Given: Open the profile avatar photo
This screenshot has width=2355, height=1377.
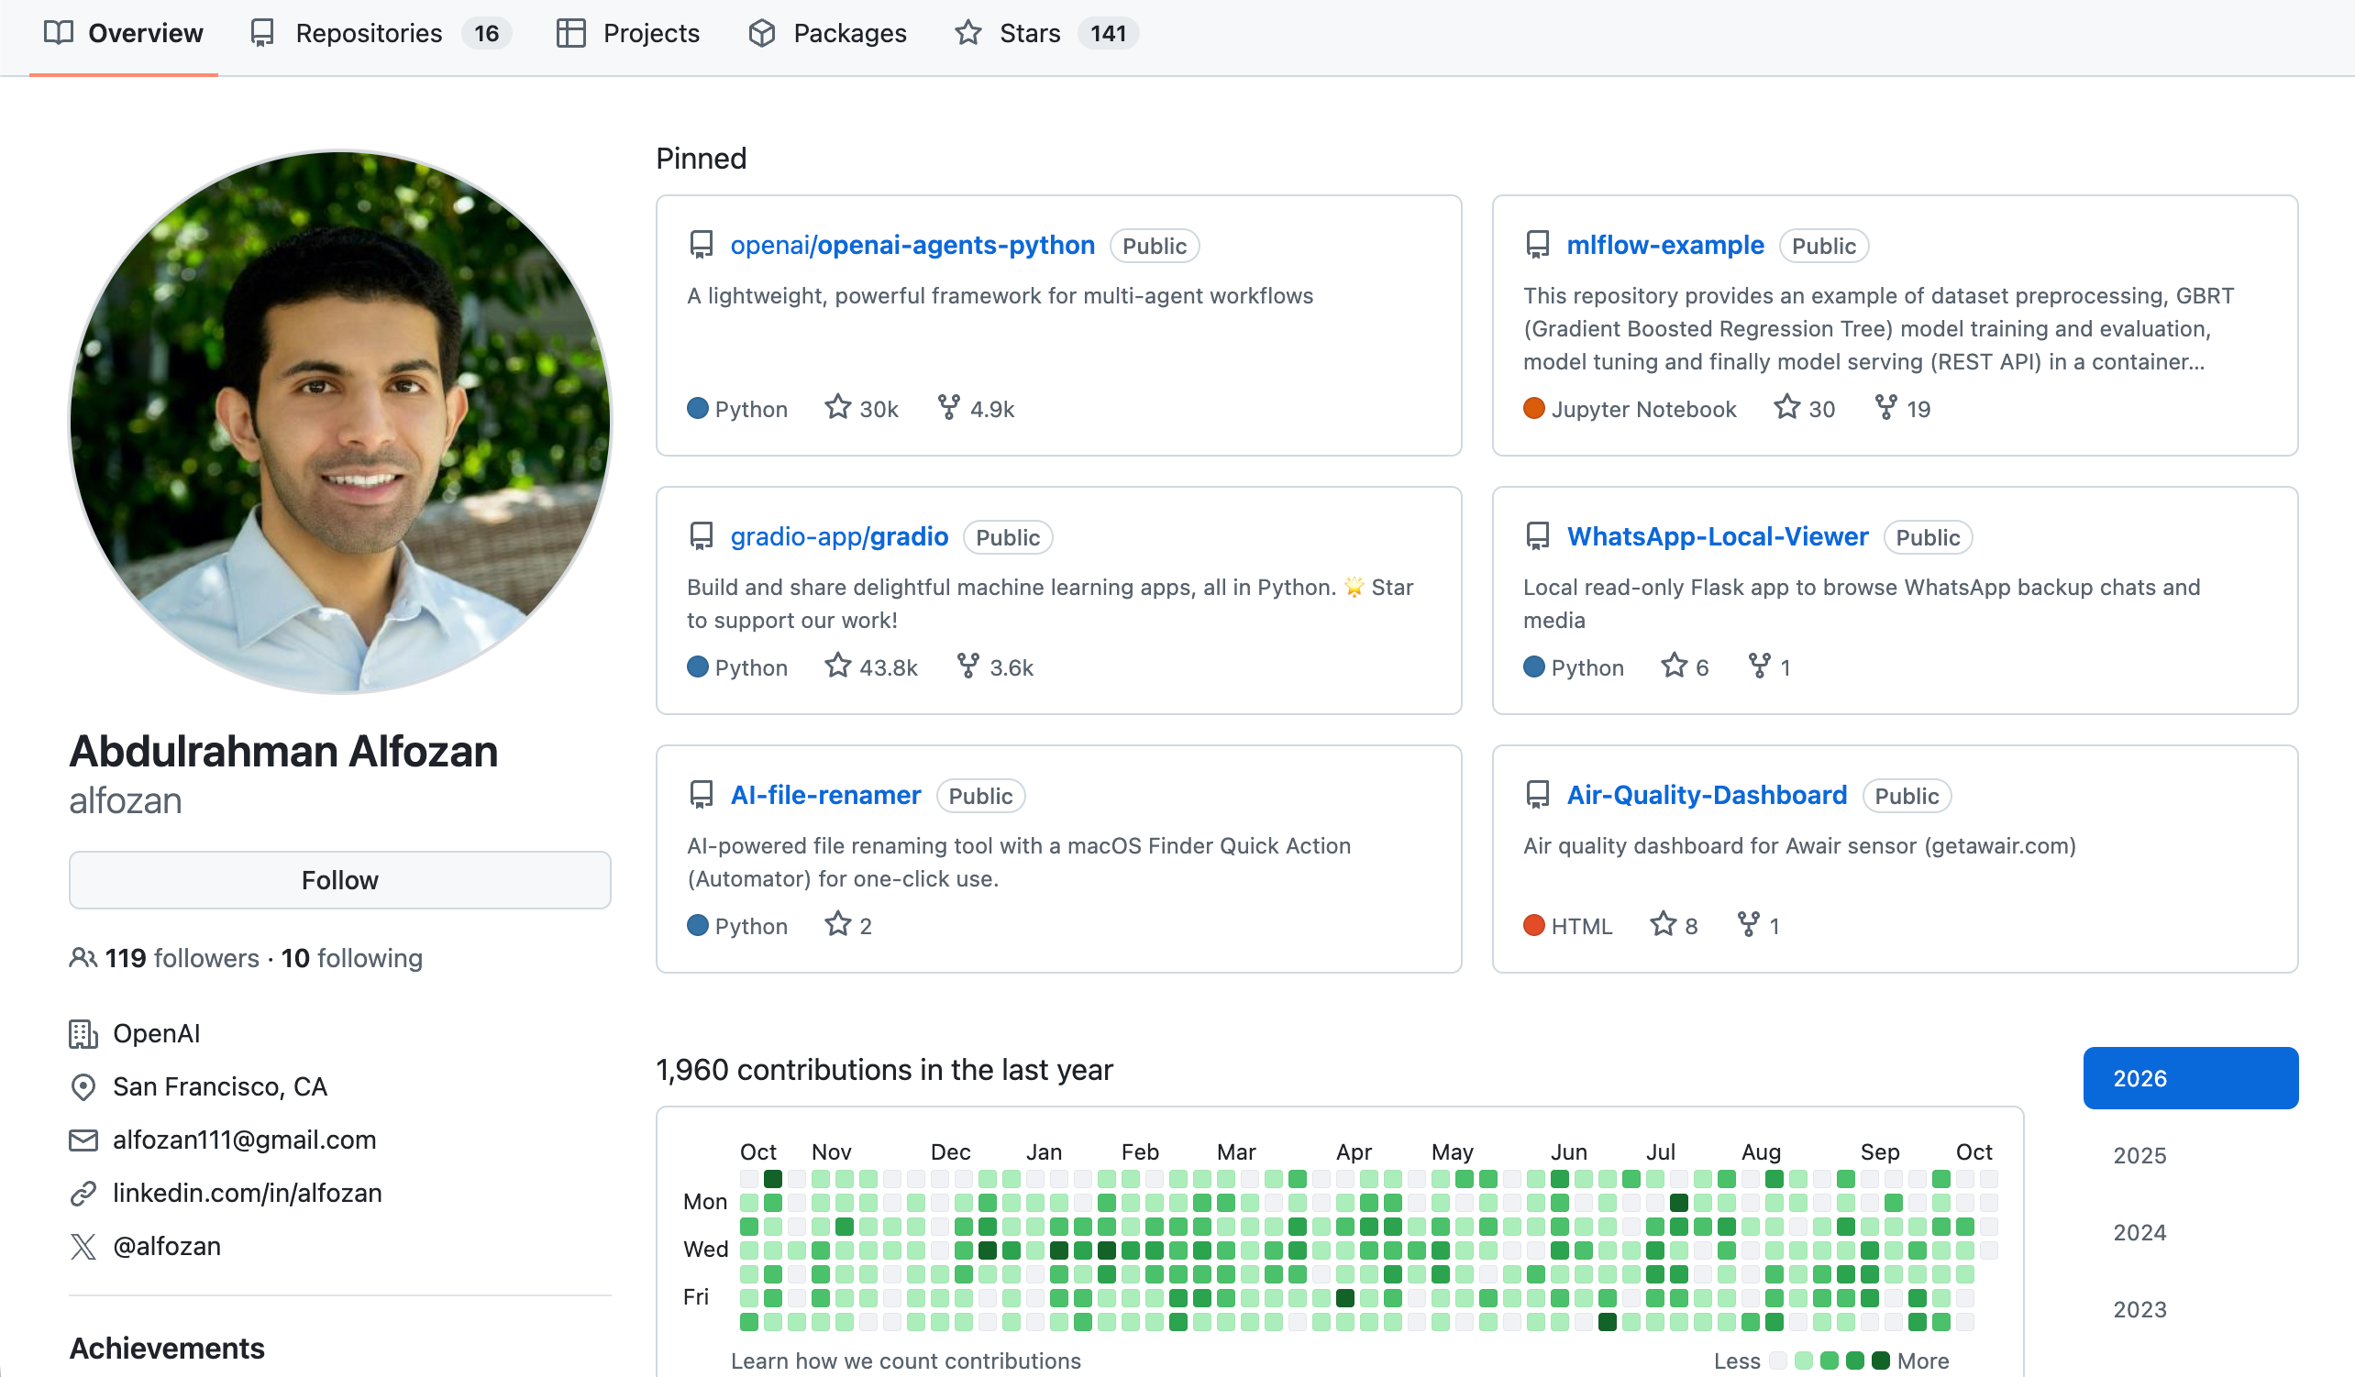Looking at the screenshot, I should (x=340, y=423).
